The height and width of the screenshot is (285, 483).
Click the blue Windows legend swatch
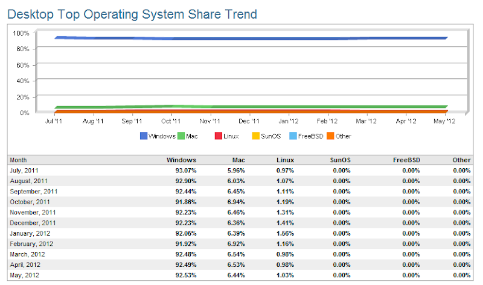coord(144,136)
